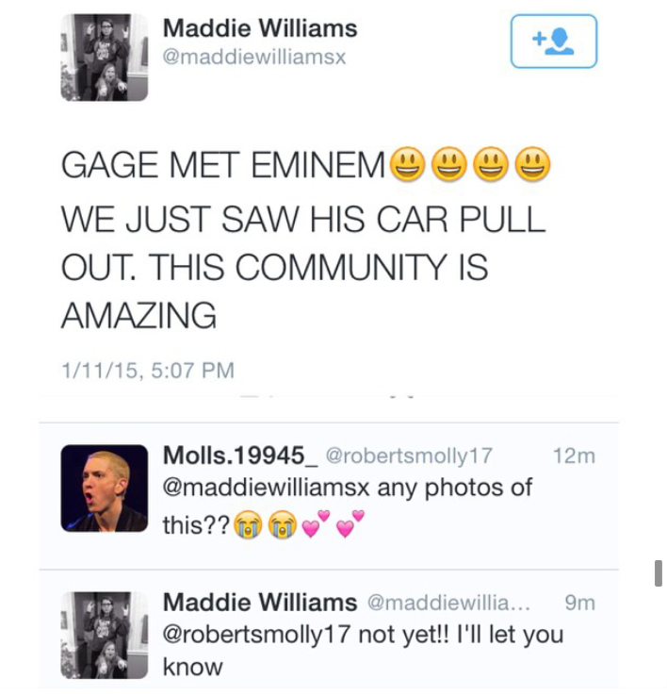Click the scrollbar handle on the right edge
The height and width of the screenshot is (696, 667).
tap(658, 572)
